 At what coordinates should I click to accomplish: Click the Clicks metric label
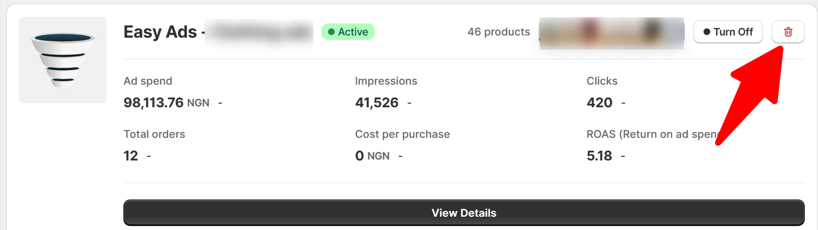pyautogui.click(x=602, y=81)
